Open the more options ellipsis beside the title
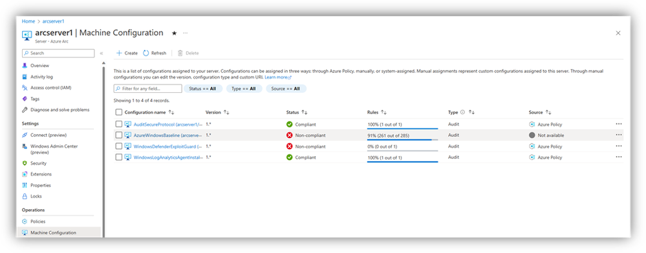The height and width of the screenshot is (253, 646). click(x=186, y=33)
